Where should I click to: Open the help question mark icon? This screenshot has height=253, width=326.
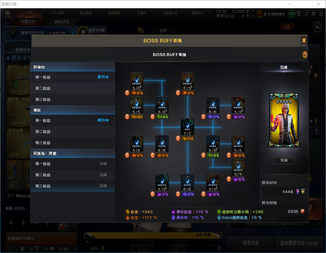305,55
